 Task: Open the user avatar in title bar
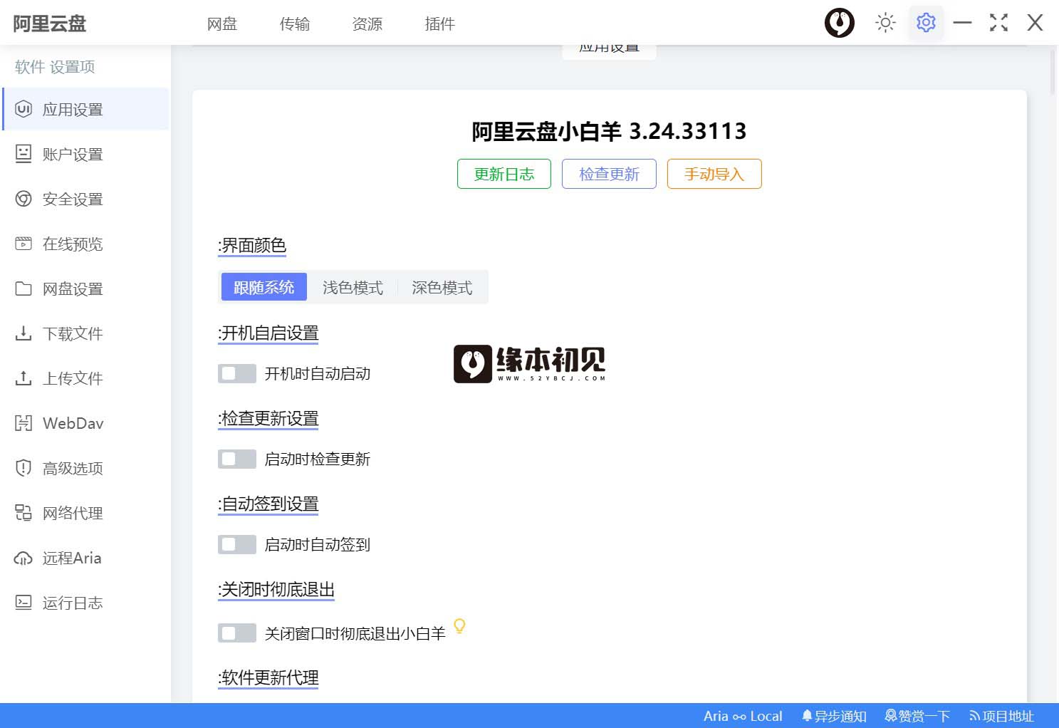[840, 23]
